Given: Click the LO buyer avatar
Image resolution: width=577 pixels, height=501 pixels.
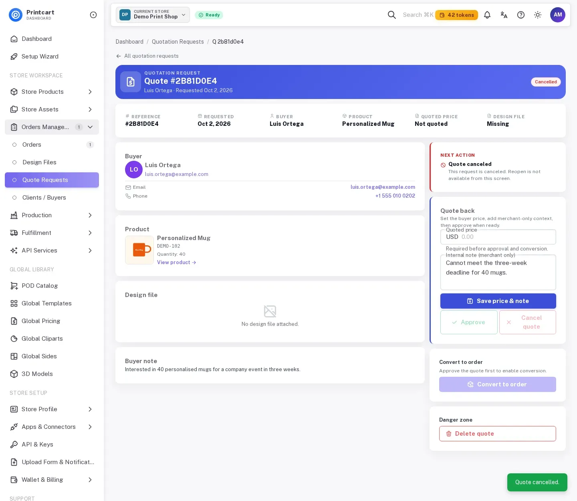Looking at the screenshot, I should tap(134, 170).
